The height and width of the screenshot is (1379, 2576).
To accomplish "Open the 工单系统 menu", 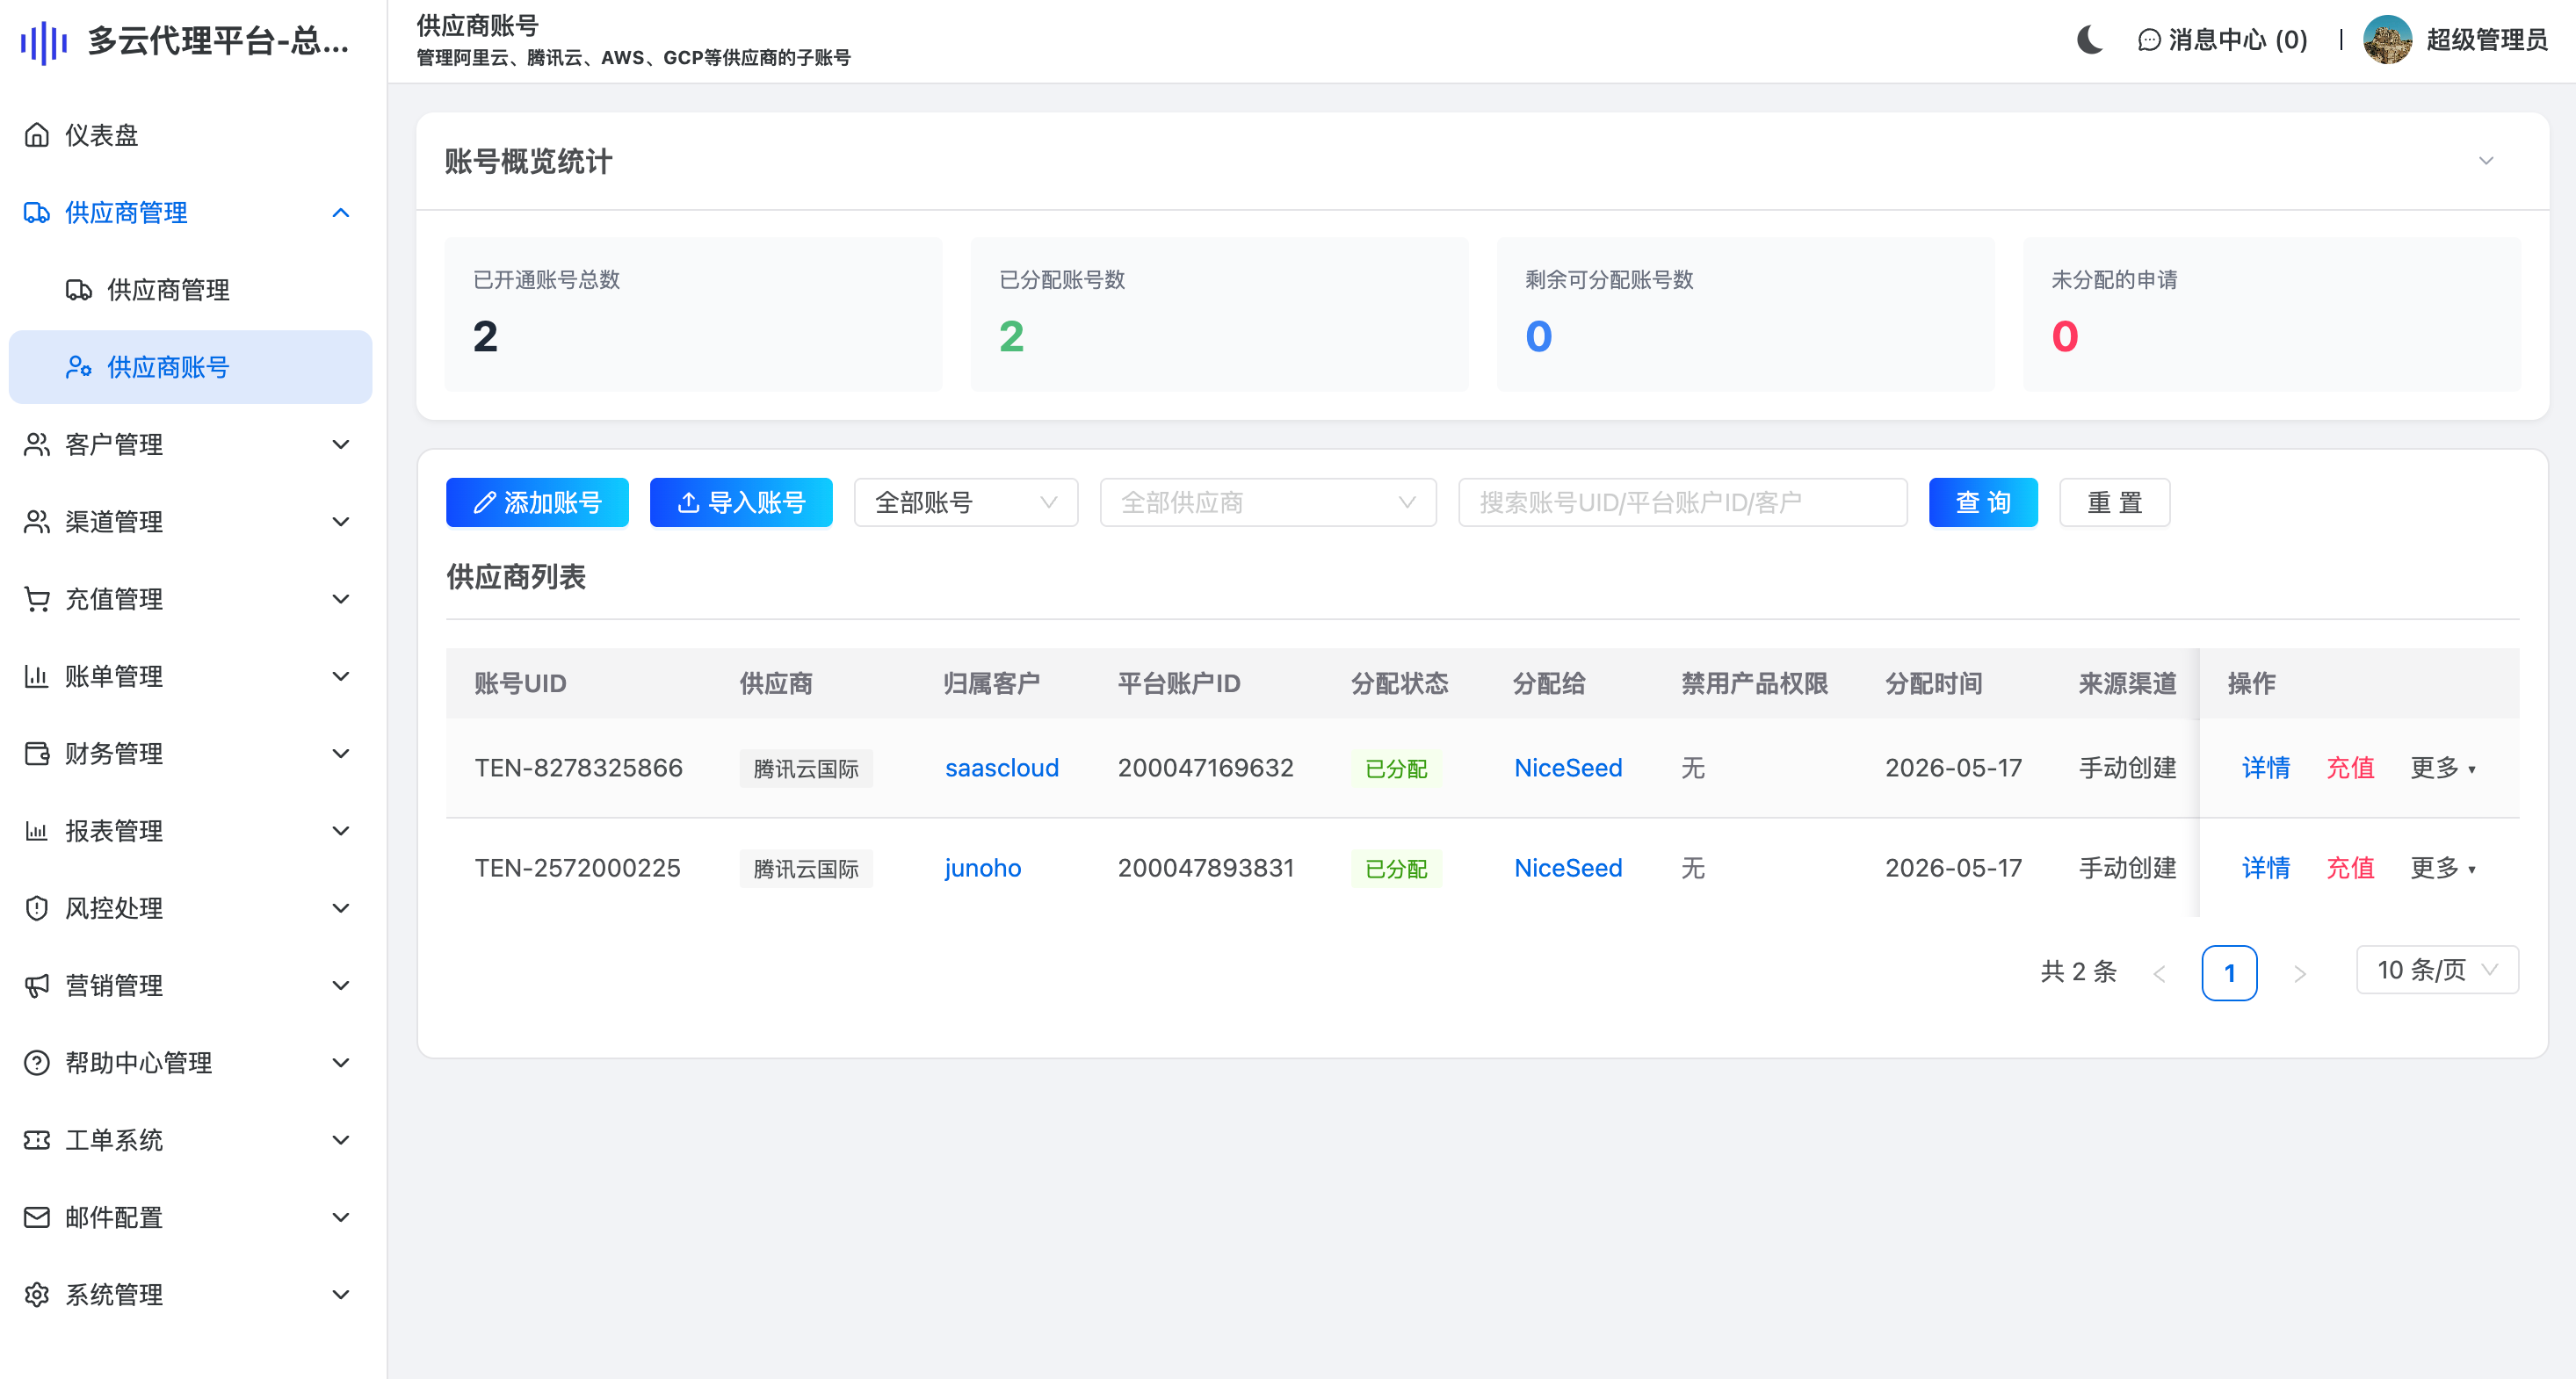I will pyautogui.click(x=190, y=1140).
